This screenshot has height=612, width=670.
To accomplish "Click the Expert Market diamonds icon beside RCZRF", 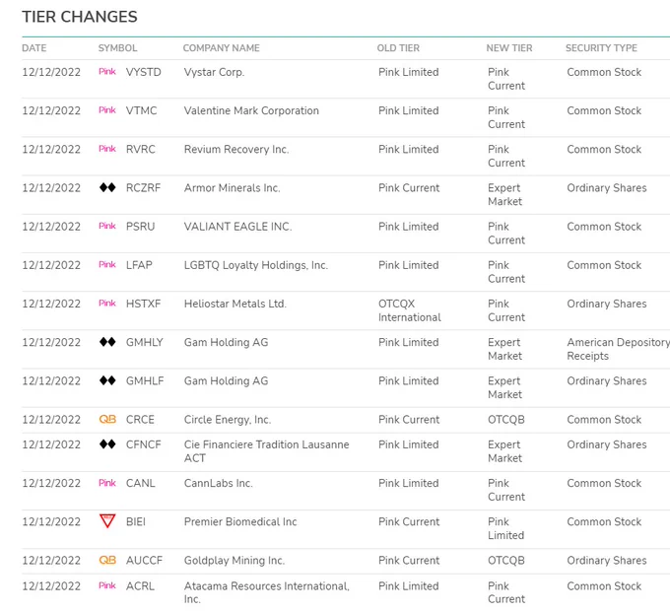I will (107, 187).
